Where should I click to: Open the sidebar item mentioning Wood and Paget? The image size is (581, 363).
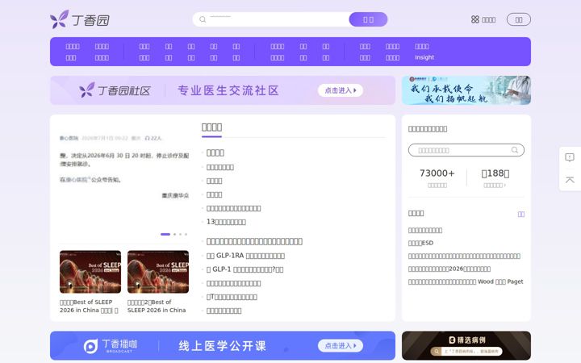pos(466,282)
